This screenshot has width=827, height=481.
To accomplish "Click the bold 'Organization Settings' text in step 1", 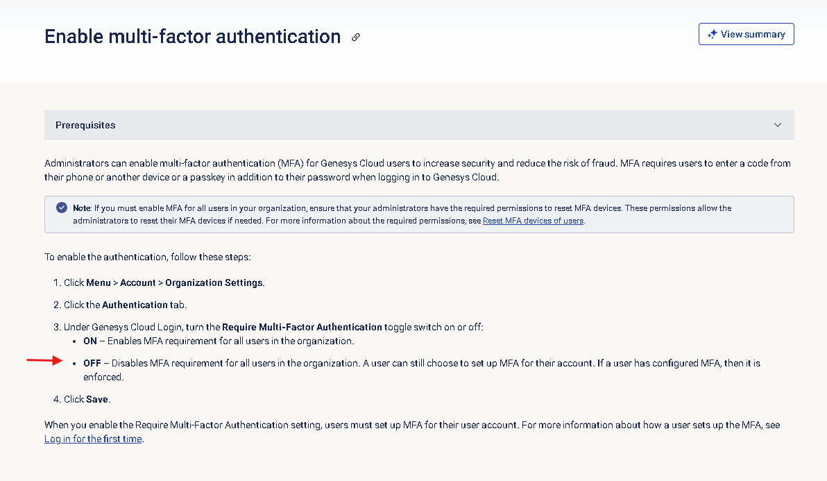I will pos(214,282).
